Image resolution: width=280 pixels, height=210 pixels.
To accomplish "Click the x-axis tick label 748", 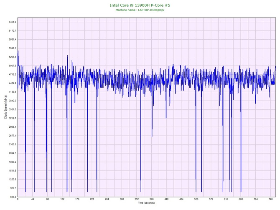I will click(270, 199).
